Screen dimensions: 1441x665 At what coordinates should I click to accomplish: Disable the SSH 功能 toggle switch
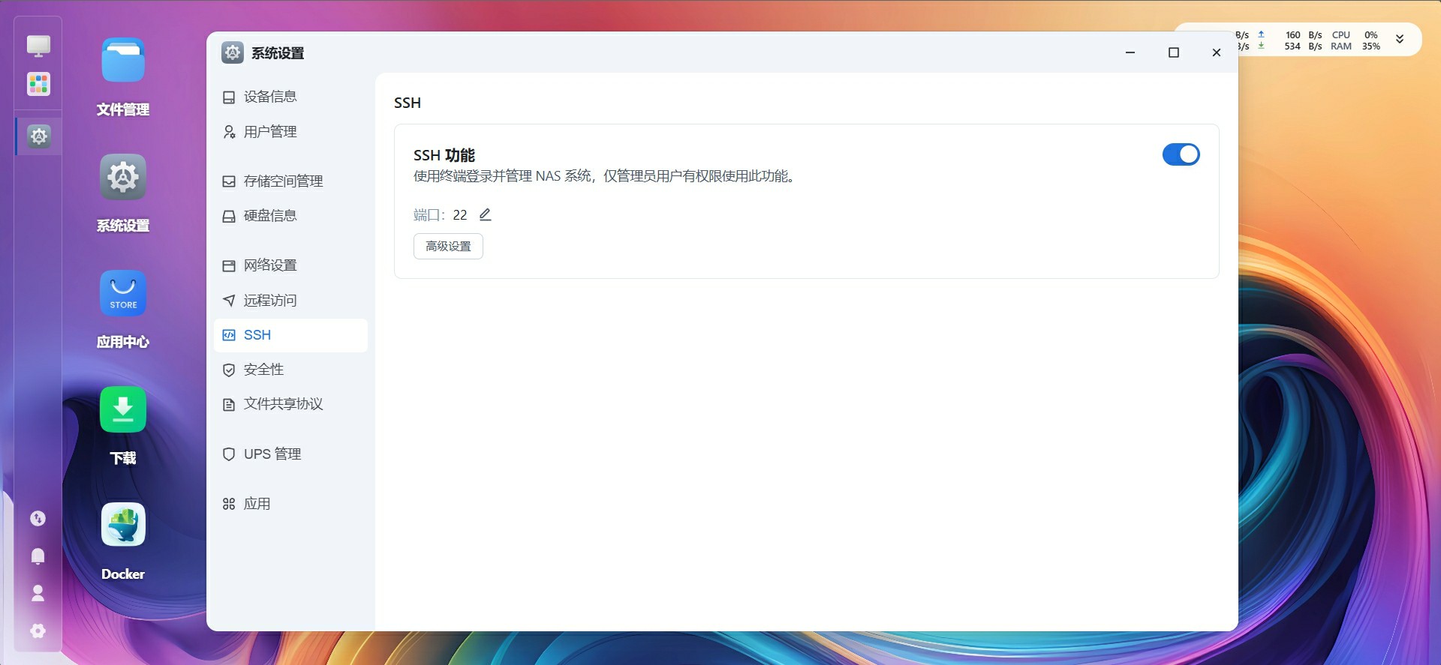coord(1181,154)
